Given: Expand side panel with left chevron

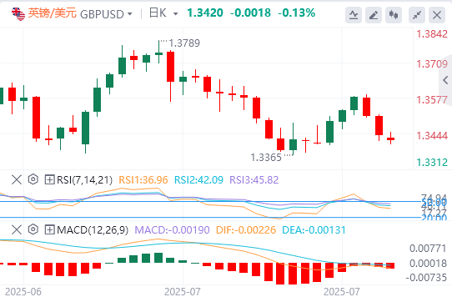Looking at the screenshot, I should (445, 80).
